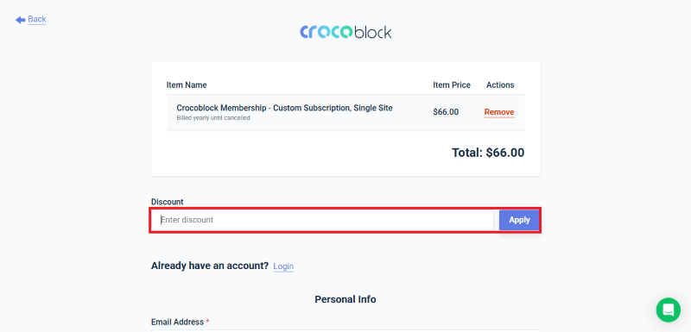
Task: Click the Email Address required label
Action: click(181, 322)
